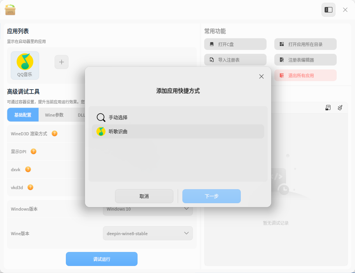Open help icon next to vkd3d
Viewport: 355px width, 273px height.
[30, 187]
